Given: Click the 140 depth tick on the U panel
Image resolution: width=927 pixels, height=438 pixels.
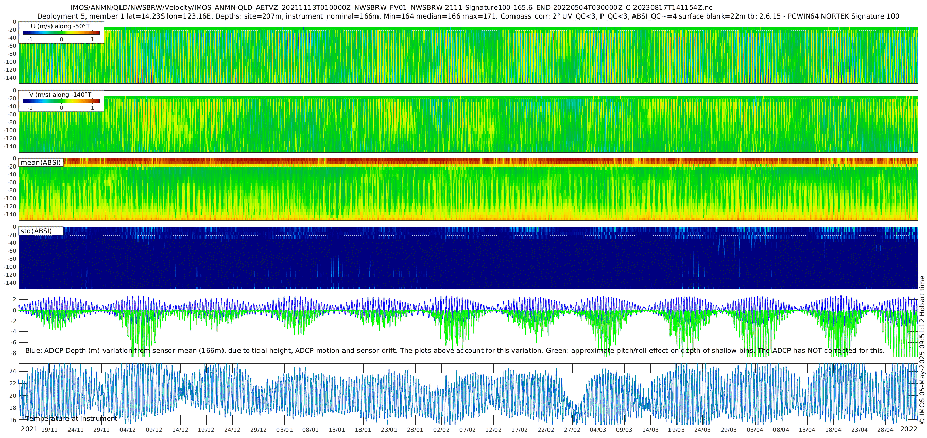Looking at the screenshot, I should [11, 78].
